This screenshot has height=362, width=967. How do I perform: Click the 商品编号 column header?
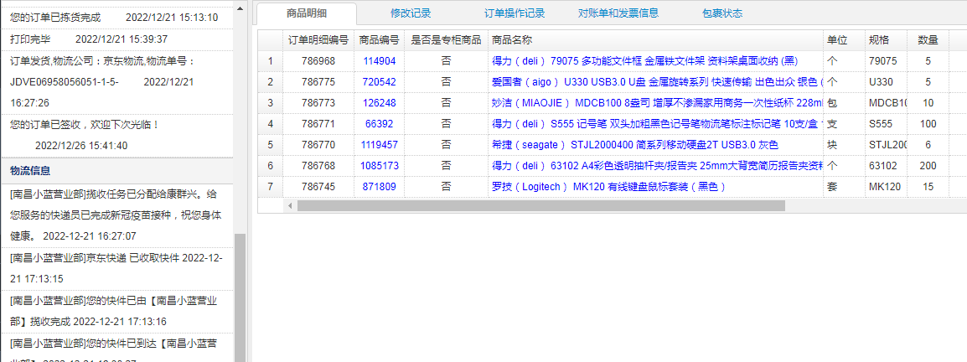[x=380, y=40]
